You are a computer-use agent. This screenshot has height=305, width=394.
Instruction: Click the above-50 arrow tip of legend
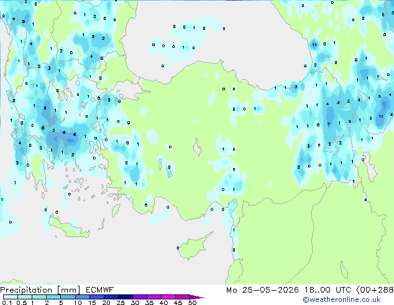pos(197,297)
